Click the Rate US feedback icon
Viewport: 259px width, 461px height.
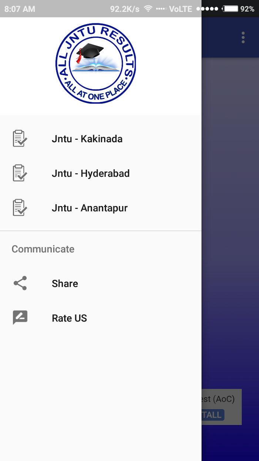click(20, 318)
